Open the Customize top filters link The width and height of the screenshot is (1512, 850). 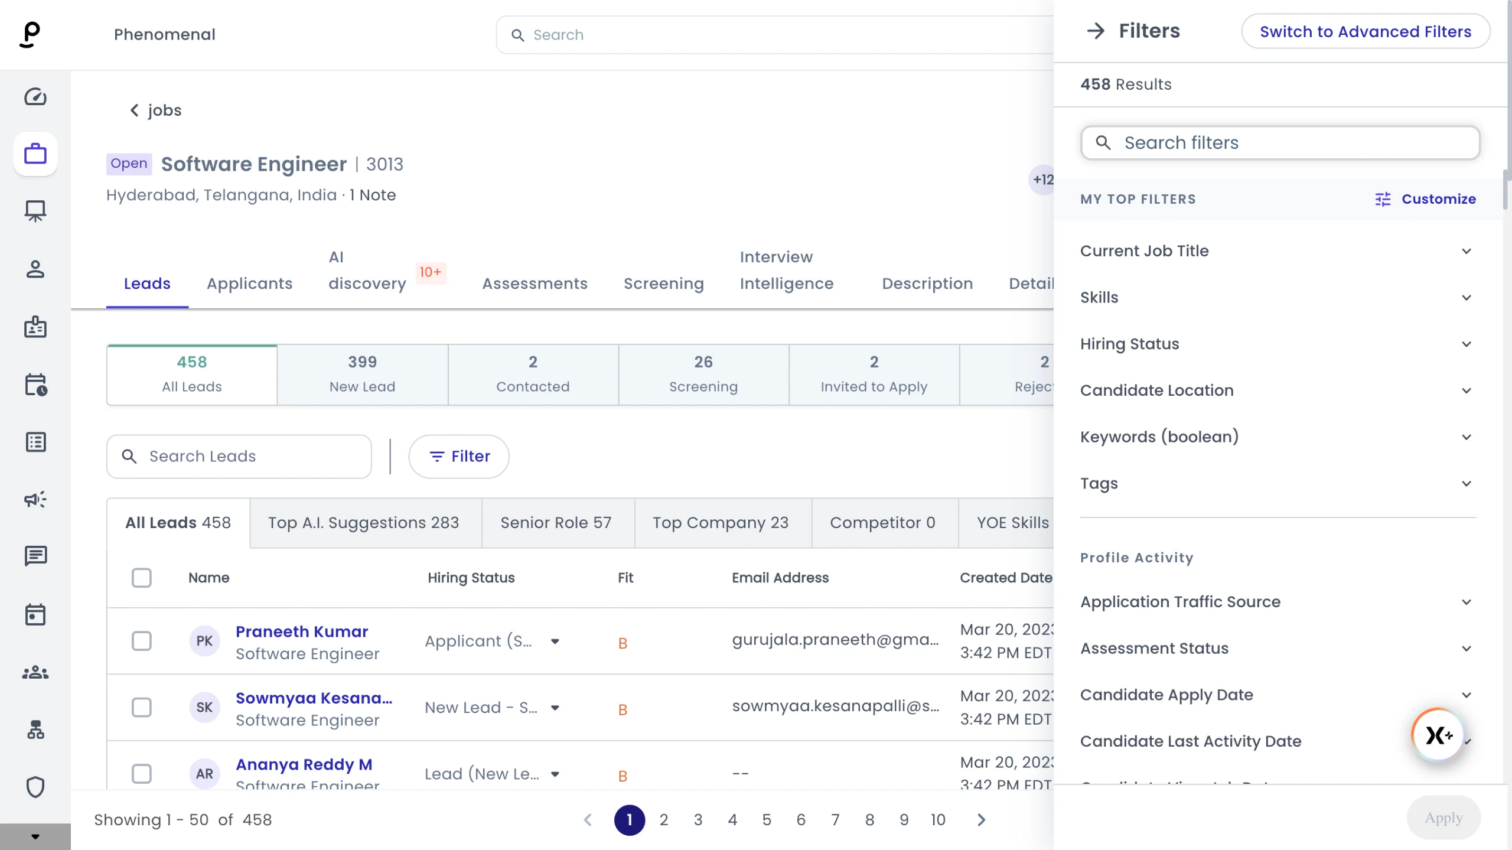coord(1426,199)
